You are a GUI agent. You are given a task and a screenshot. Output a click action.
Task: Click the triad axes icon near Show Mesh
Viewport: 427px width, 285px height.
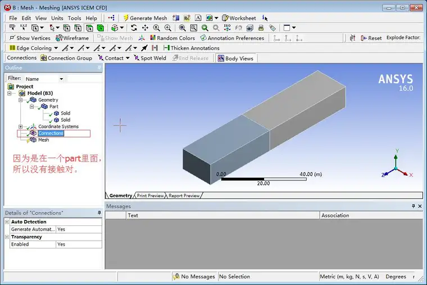[x=142, y=38]
